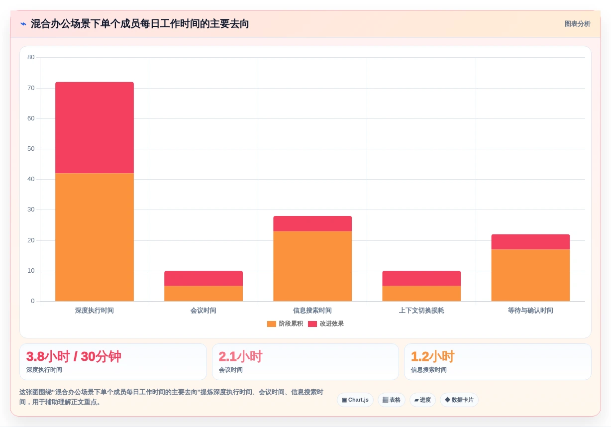This screenshot has width=611, height=427.
Task: Click red segment of 会议时间 bar
Action: [204, 279]
